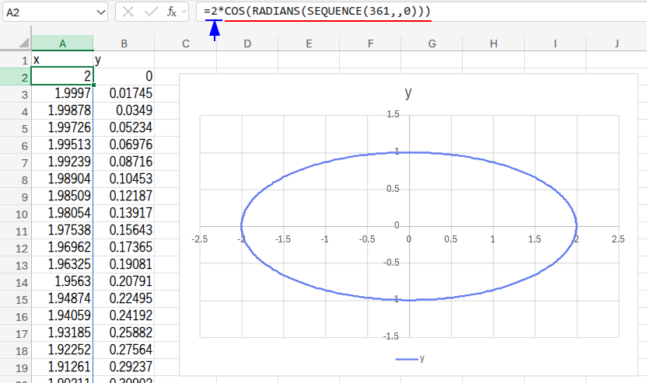This screenshot has width=647, height=383.
Task: Select row 1 header
Action: [16, 60]
